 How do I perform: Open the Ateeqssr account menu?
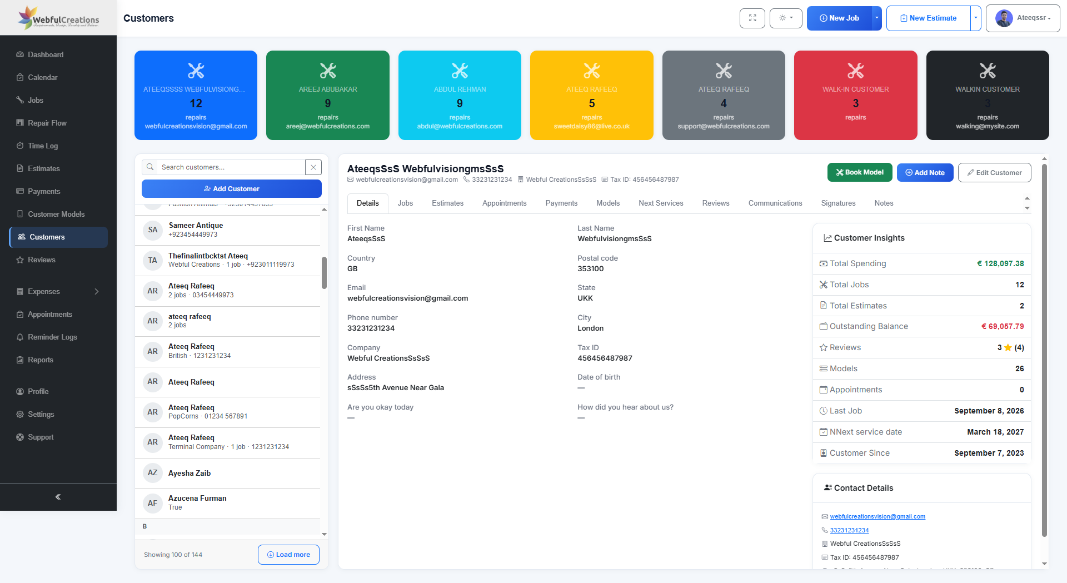1023,18
